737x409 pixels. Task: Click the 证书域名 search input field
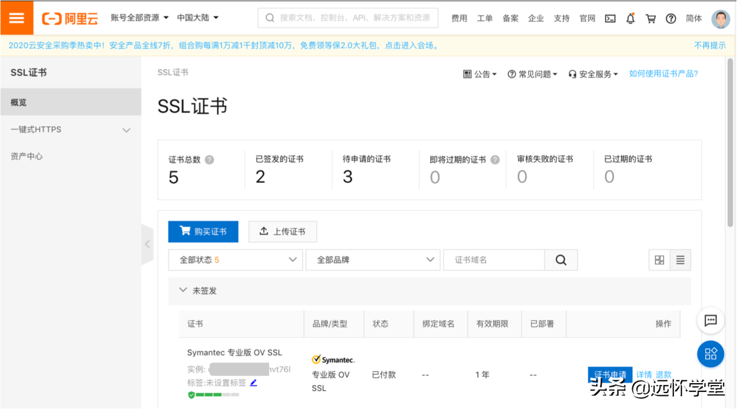coord(493,260)
